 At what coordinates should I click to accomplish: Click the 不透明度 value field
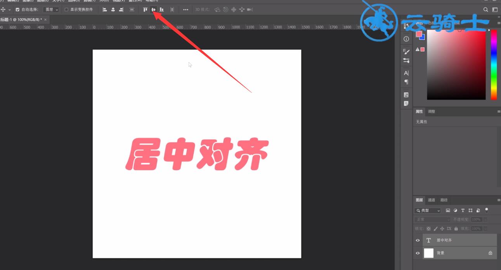tap(476, 220)
